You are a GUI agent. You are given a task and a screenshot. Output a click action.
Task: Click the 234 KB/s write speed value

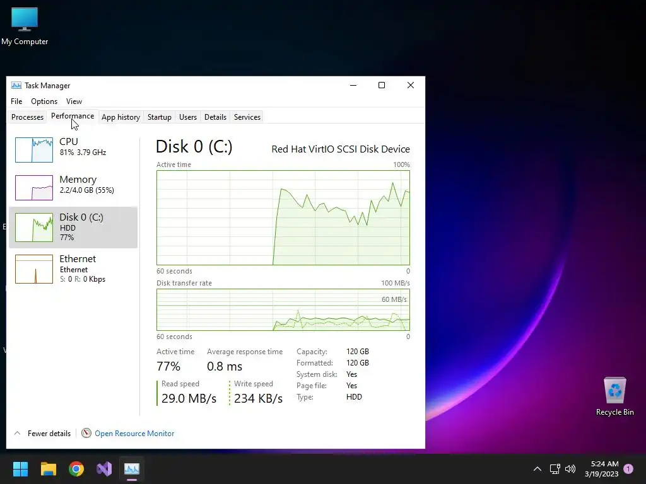click(258, 398)
